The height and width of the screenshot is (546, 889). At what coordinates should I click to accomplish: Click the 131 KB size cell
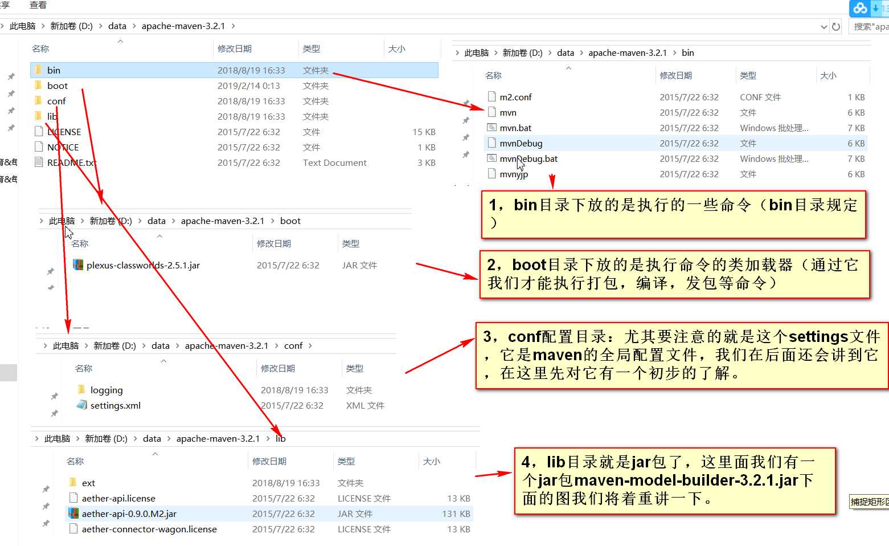click(x=456, y=514)
